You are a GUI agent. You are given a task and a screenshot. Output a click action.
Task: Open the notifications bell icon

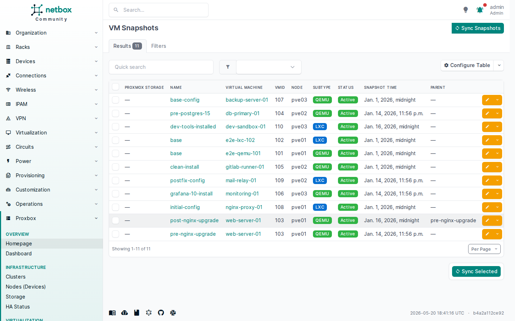click(480, 10)
